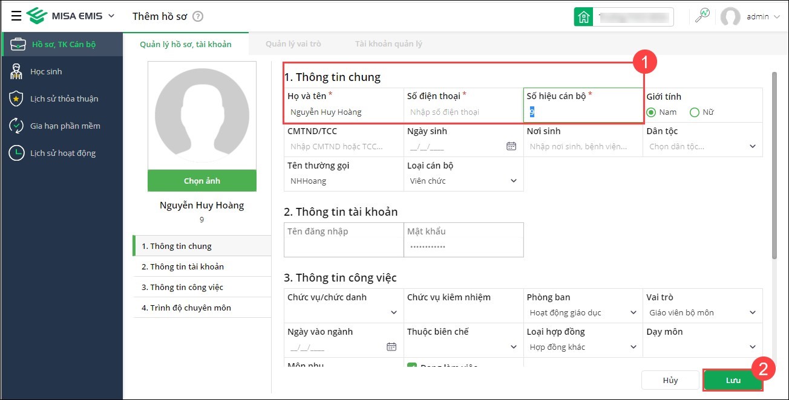Viewport: 789px width, 400px height.
Task: Select the Nữ gender radio button
Action: 695,112
